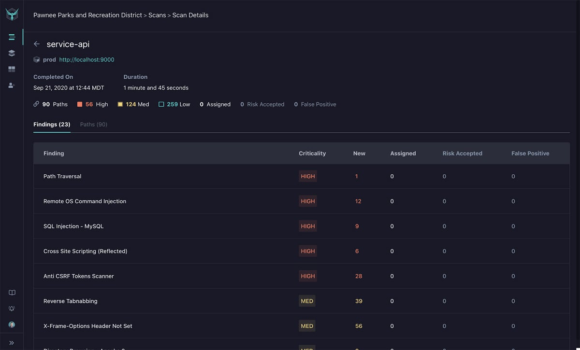Select the Findings (23) tab
The image size is (580, 350).
click(51, 124)
